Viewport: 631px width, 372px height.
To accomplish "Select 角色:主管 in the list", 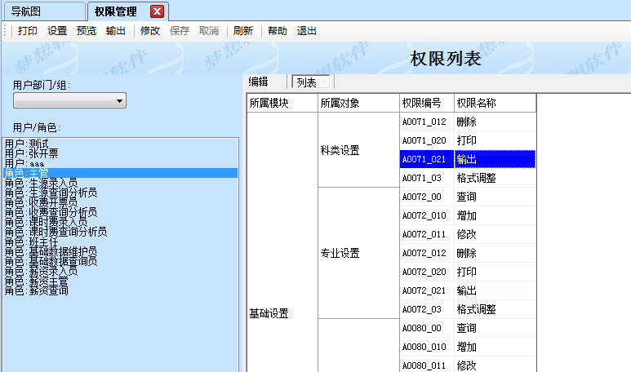I will (120, 173).
